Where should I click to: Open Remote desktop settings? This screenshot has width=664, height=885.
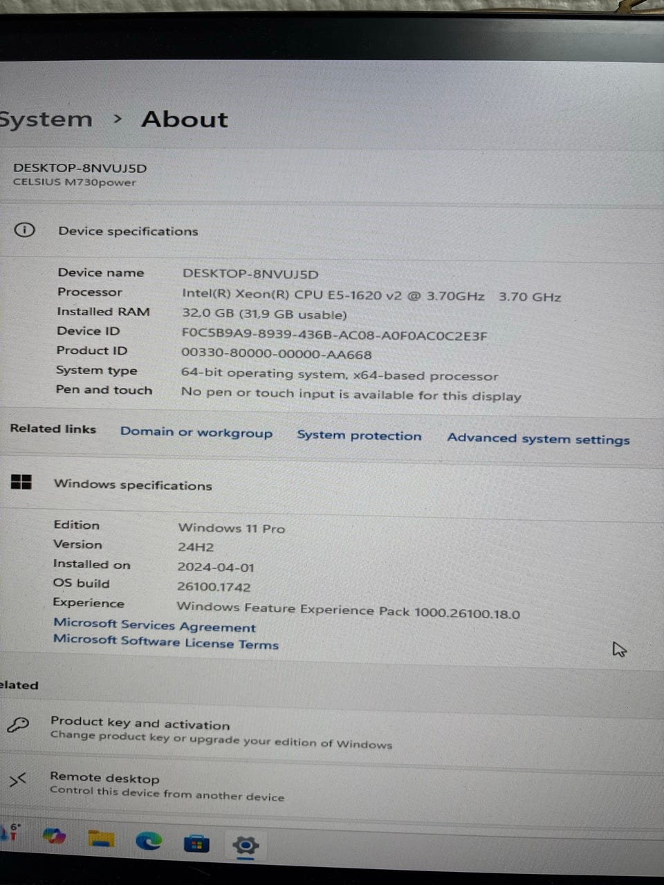332,787
